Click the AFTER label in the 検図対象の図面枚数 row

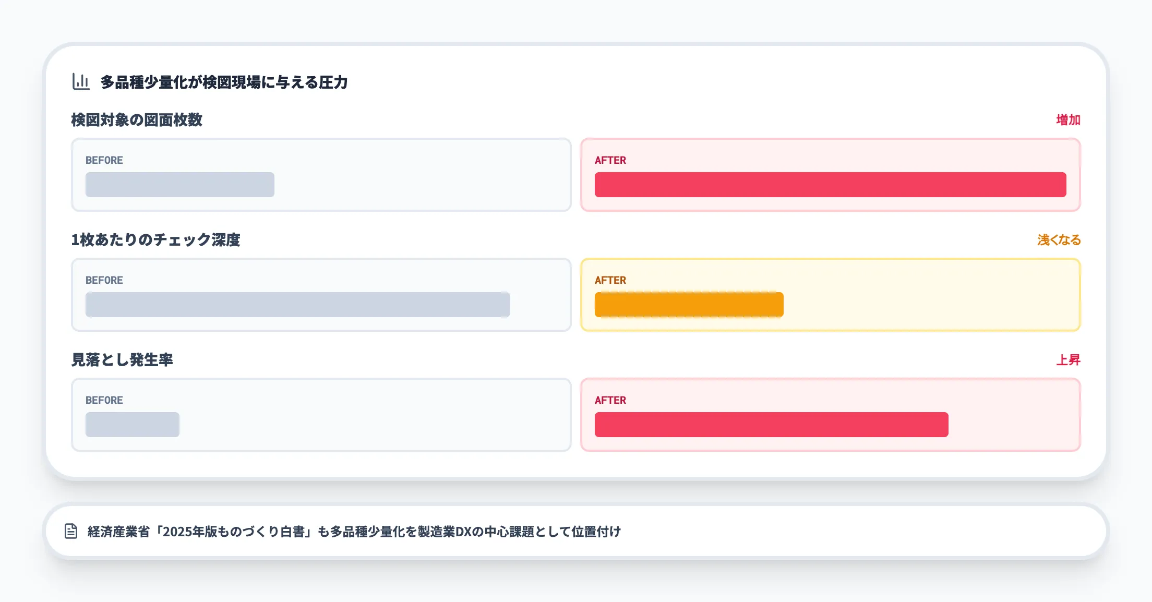(610, 160)
